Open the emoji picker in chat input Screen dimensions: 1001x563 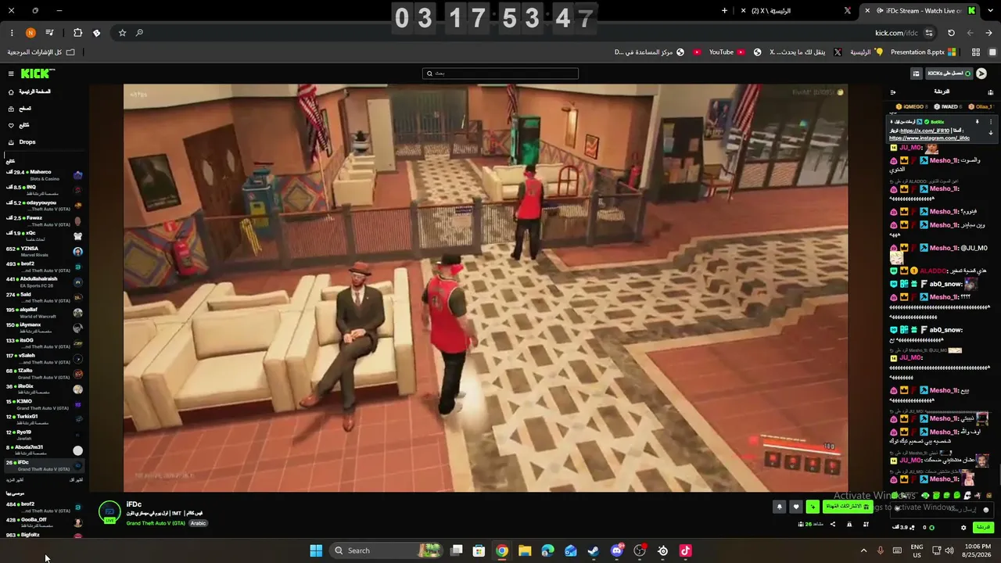pyautogui.click(x=986, y=509)
